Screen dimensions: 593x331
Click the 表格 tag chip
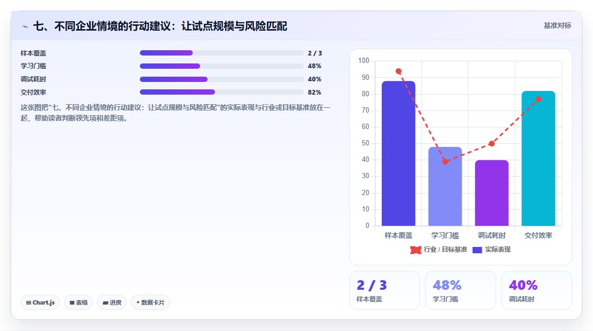78,302
